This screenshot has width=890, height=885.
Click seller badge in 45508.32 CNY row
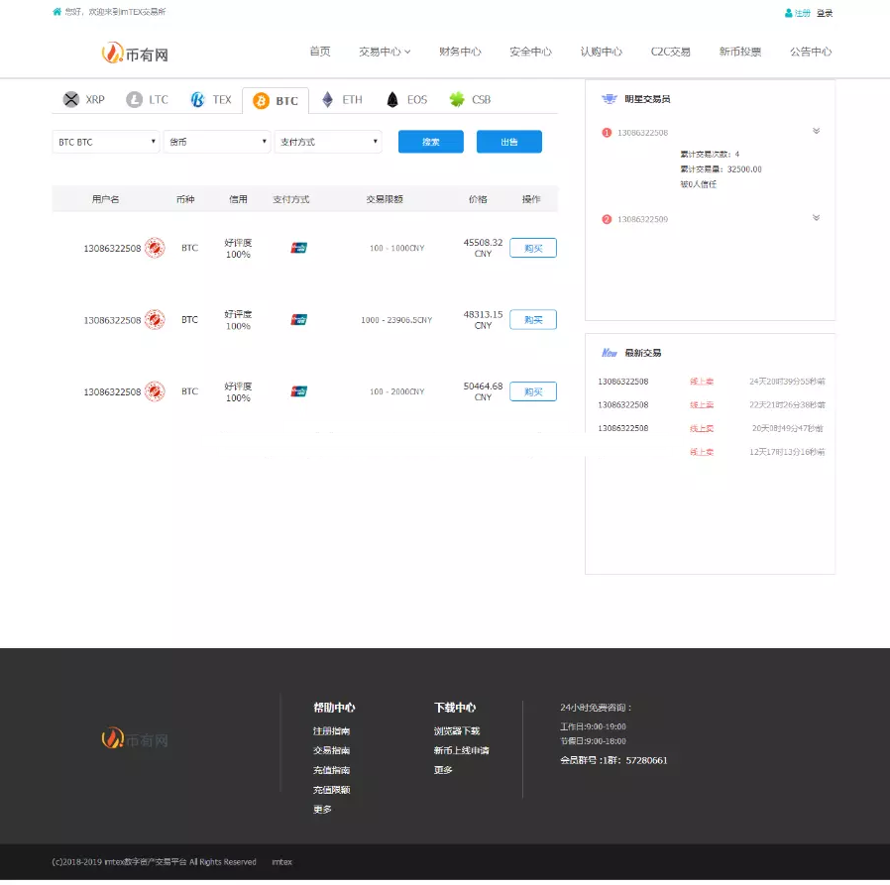[155, 248]
